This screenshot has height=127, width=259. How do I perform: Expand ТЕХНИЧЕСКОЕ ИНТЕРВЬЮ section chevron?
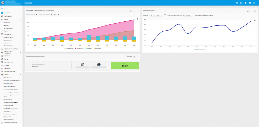click(x=20, y=49)
